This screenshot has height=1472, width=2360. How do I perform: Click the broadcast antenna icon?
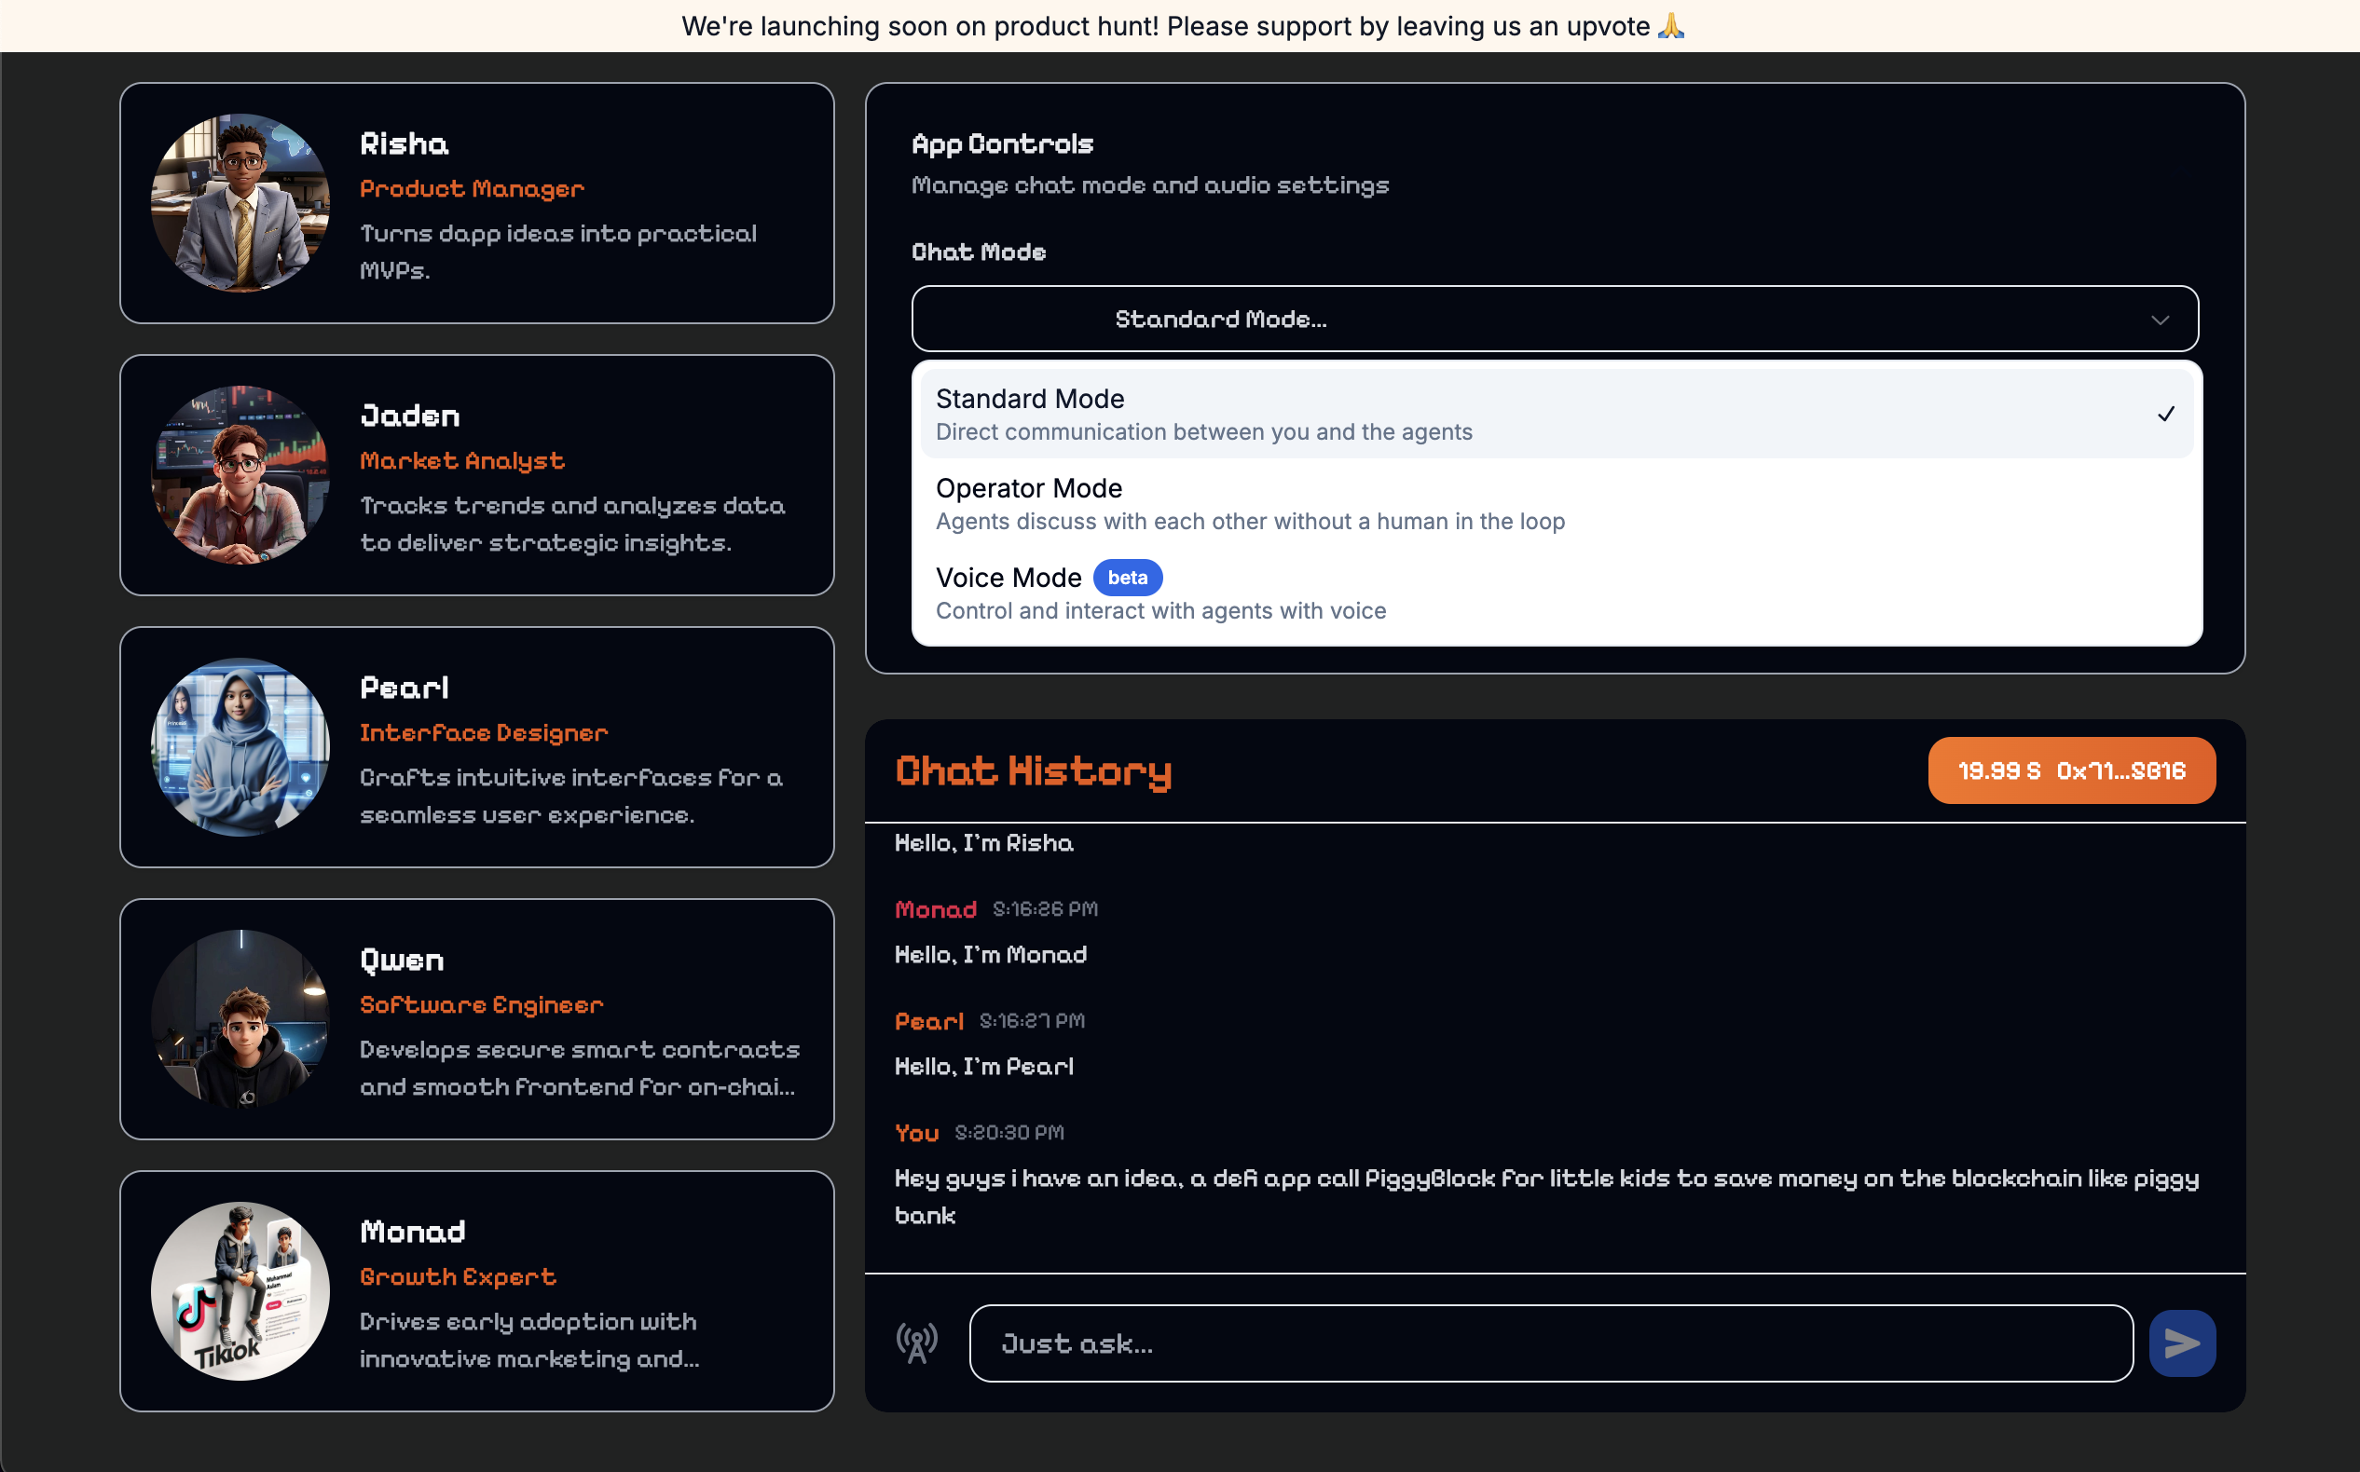916,1343
